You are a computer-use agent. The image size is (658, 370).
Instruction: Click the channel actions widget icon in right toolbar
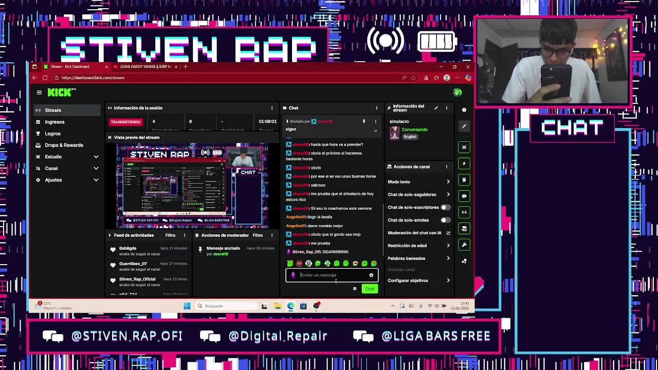point(464,229)
